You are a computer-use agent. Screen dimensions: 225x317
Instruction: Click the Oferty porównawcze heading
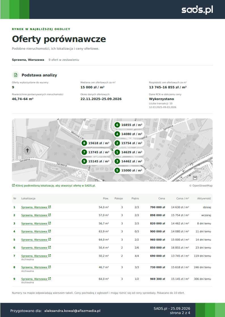click(x=59, y=39)
